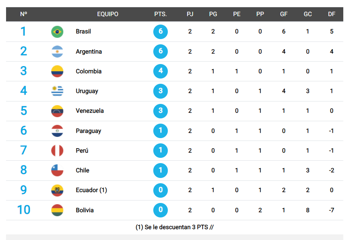The width and height of the screenshot is (357, 240).
Task: Click the Chile flag icon
Action: tap(57, 170)
